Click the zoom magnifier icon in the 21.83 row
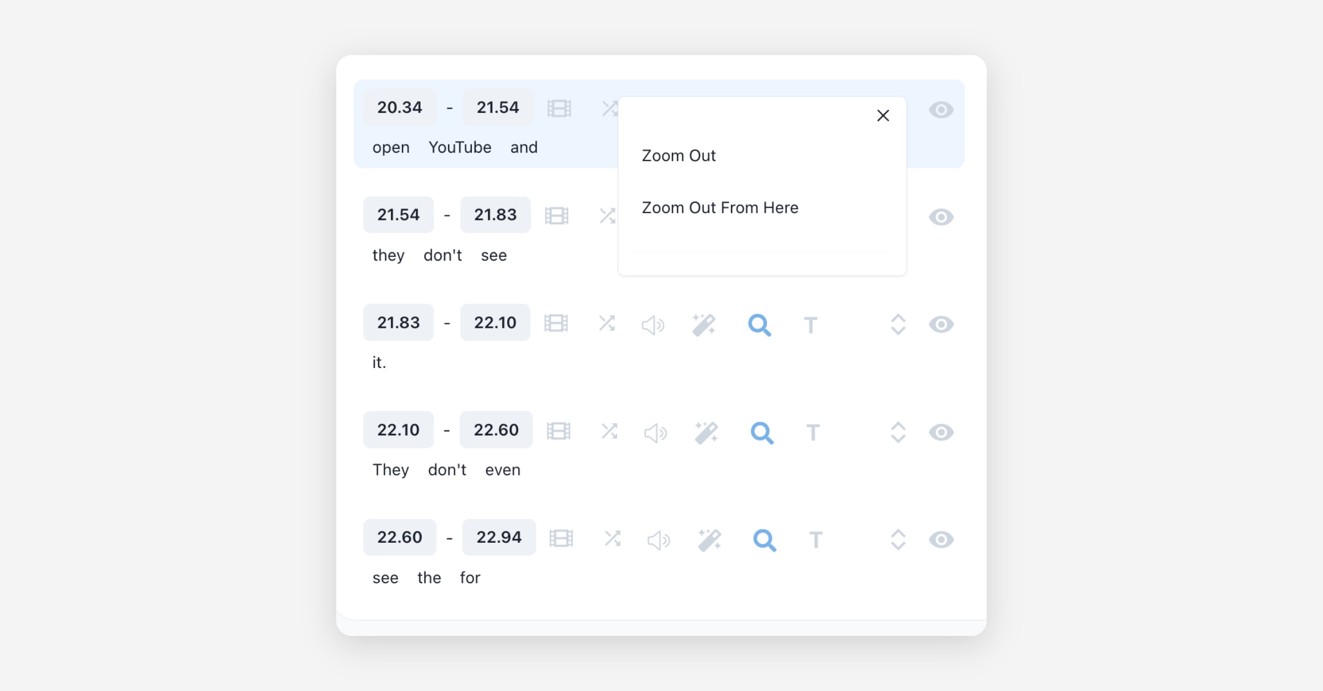The image size is (1323, 691). 759,325
